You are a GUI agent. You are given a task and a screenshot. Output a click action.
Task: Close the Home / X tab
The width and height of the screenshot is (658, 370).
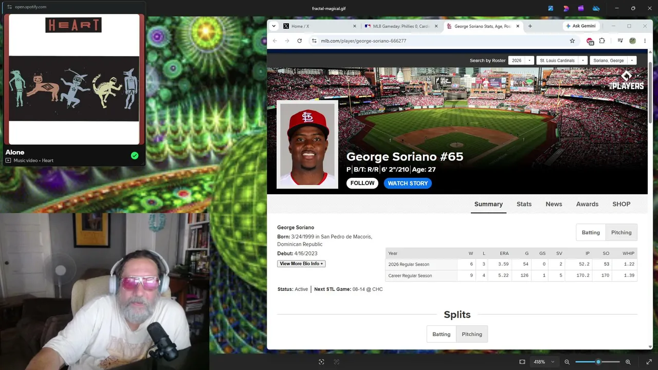tap(354, 26)
